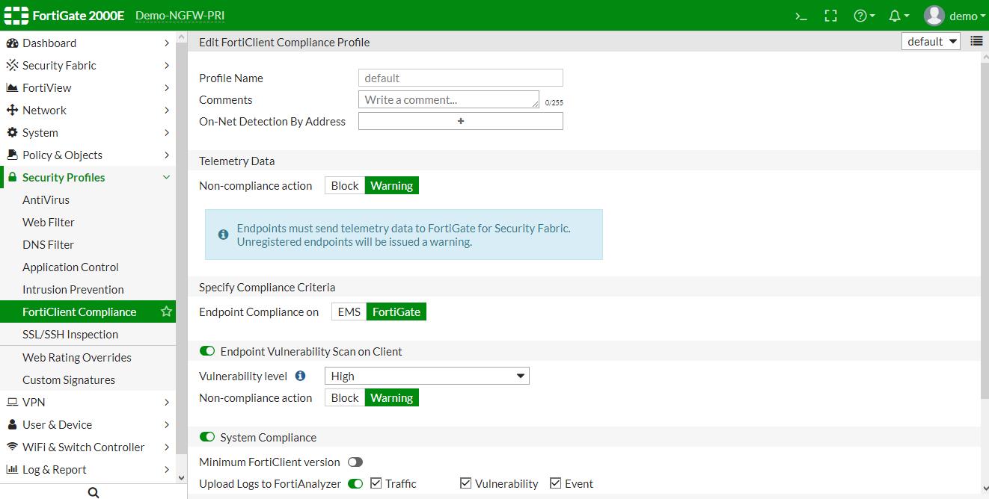Screen dimensions: 989x499
Task: Uncheck the Event log checkbox
Action: pos(556,483)
